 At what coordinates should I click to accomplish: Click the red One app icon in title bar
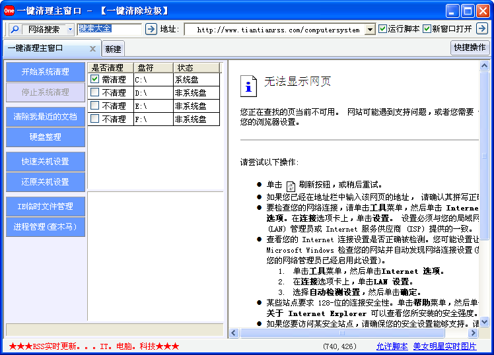[9, 10]
